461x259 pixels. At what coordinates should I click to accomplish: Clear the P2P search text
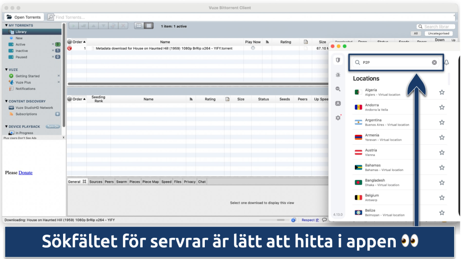434,63
